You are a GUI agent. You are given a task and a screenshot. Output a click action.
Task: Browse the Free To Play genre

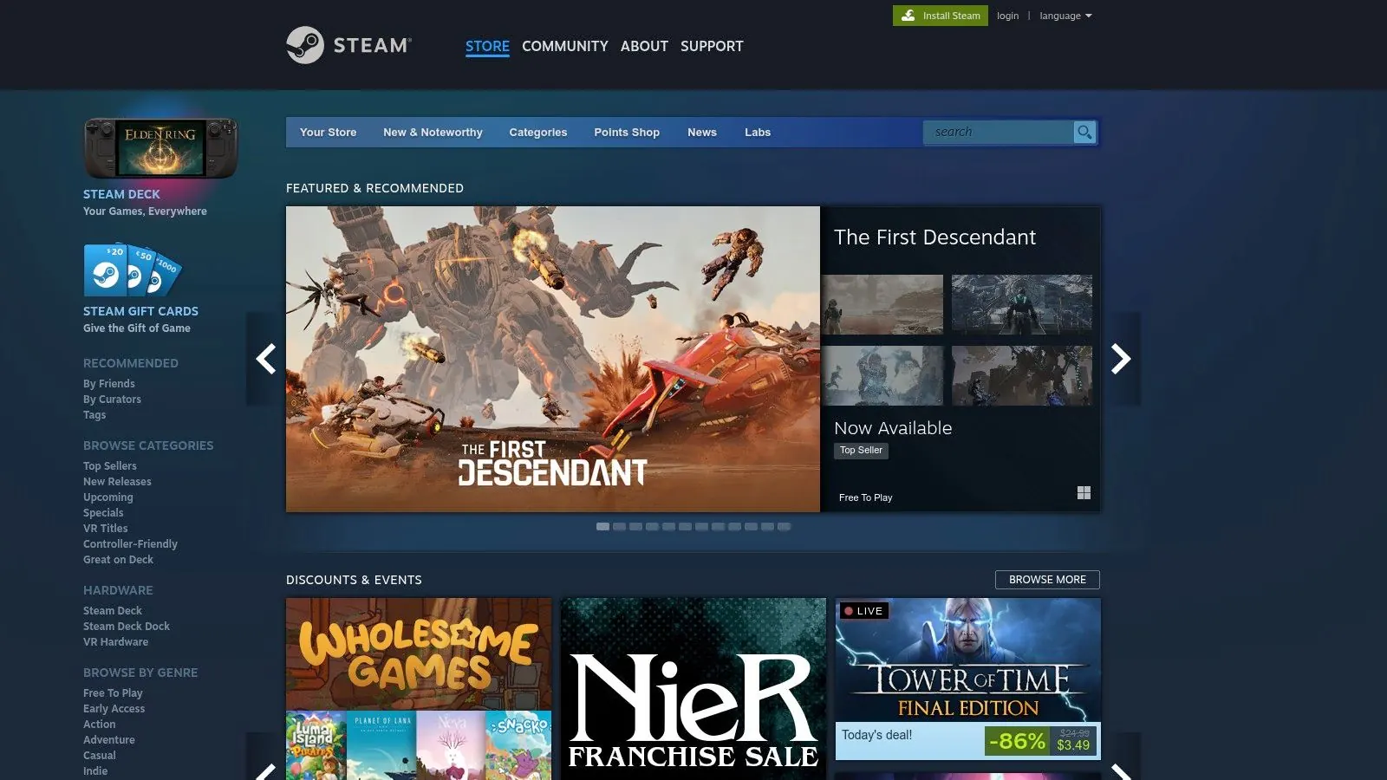coord(113,693)
